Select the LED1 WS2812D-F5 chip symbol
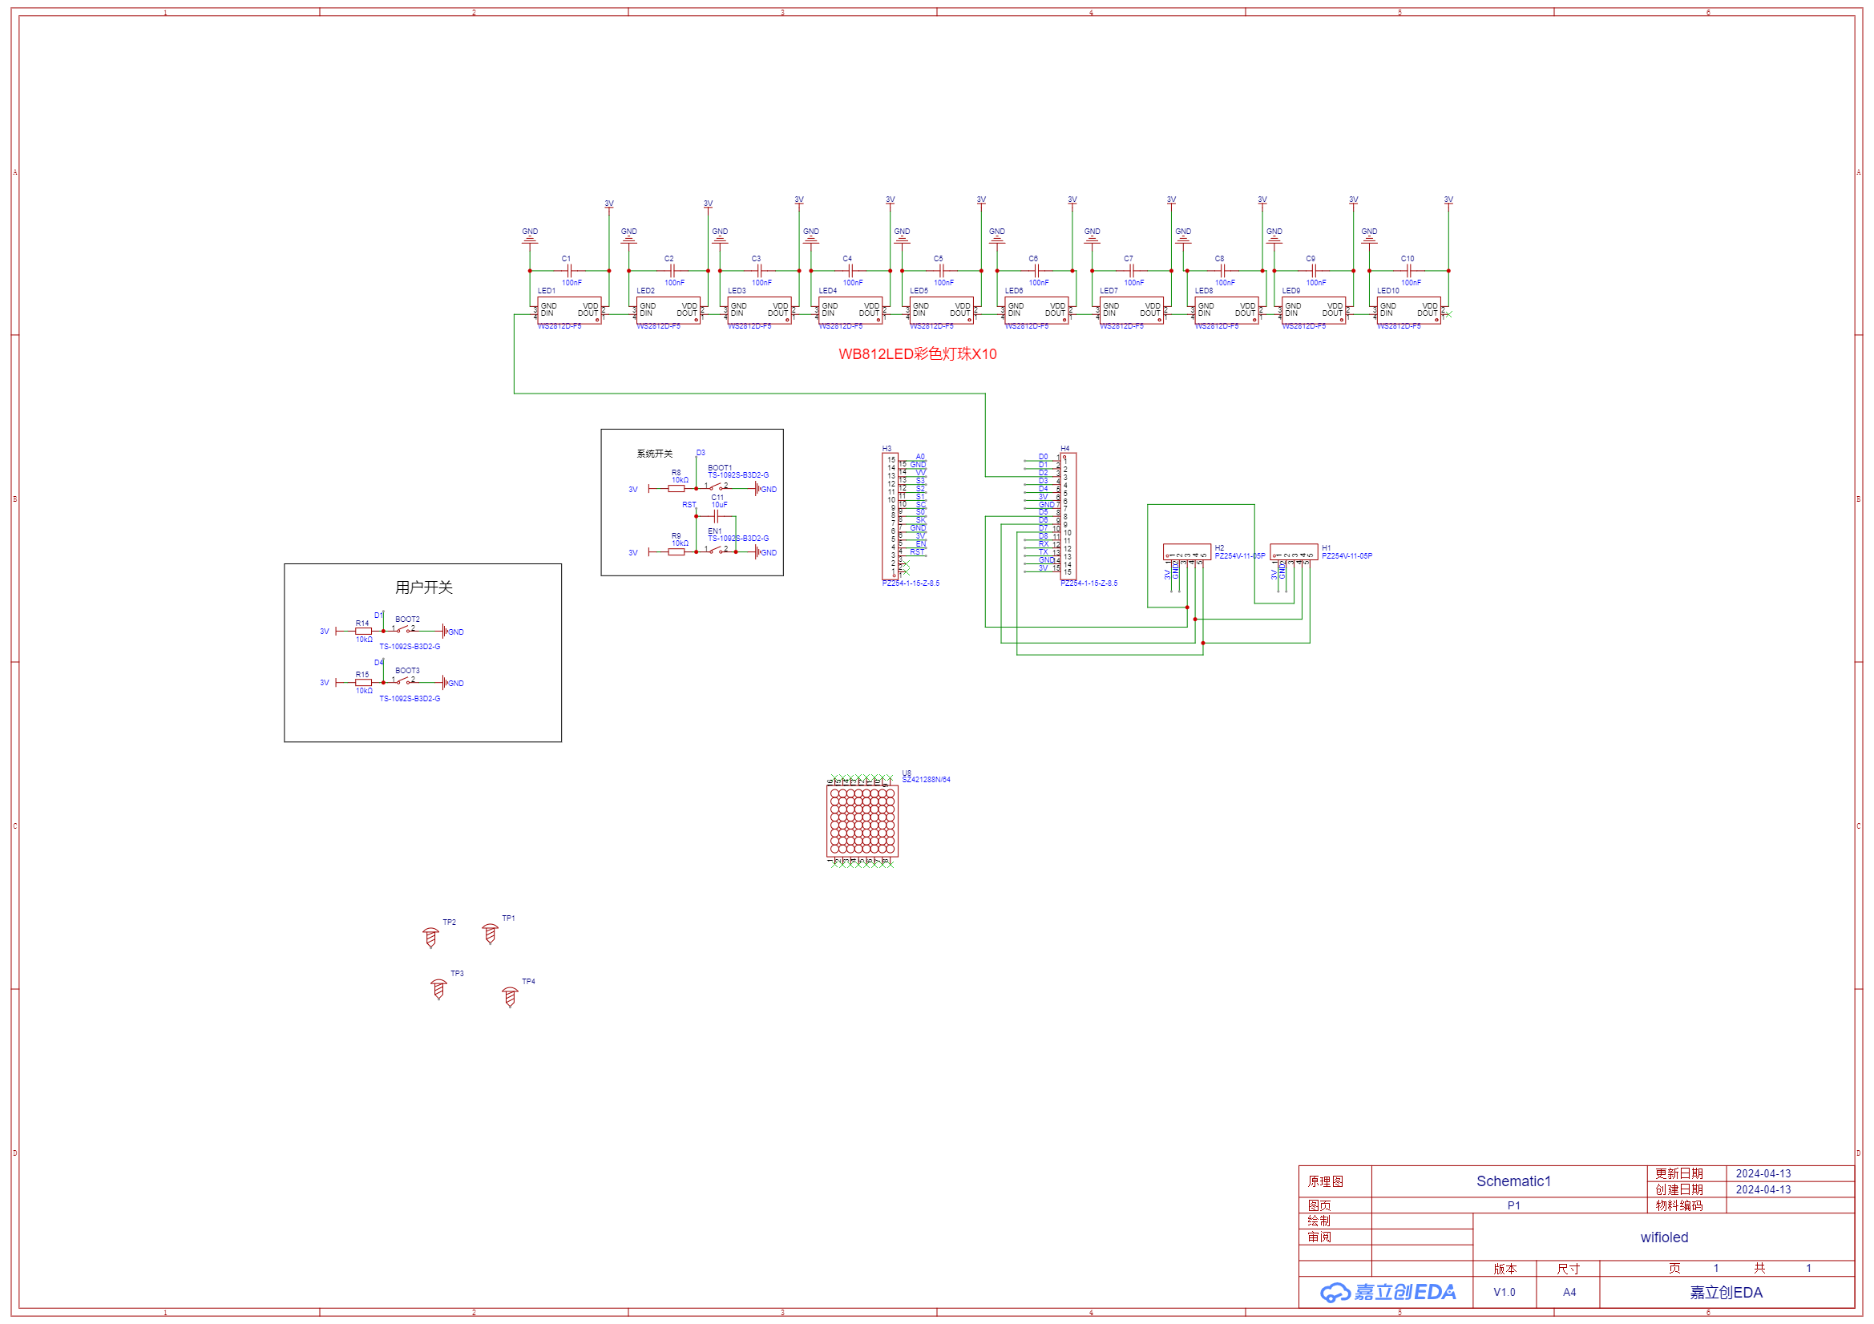 [569, 310]
